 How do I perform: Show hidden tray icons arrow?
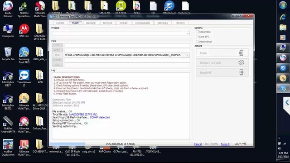279,138
